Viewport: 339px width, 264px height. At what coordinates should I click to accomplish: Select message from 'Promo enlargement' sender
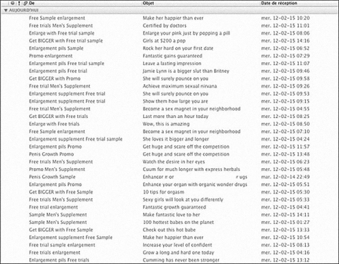50,56
